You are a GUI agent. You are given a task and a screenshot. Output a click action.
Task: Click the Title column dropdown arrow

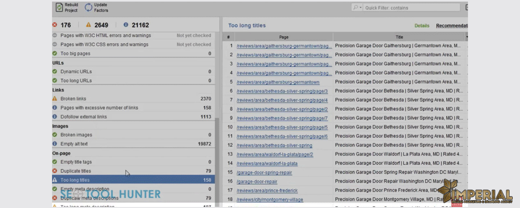[466, 37]
